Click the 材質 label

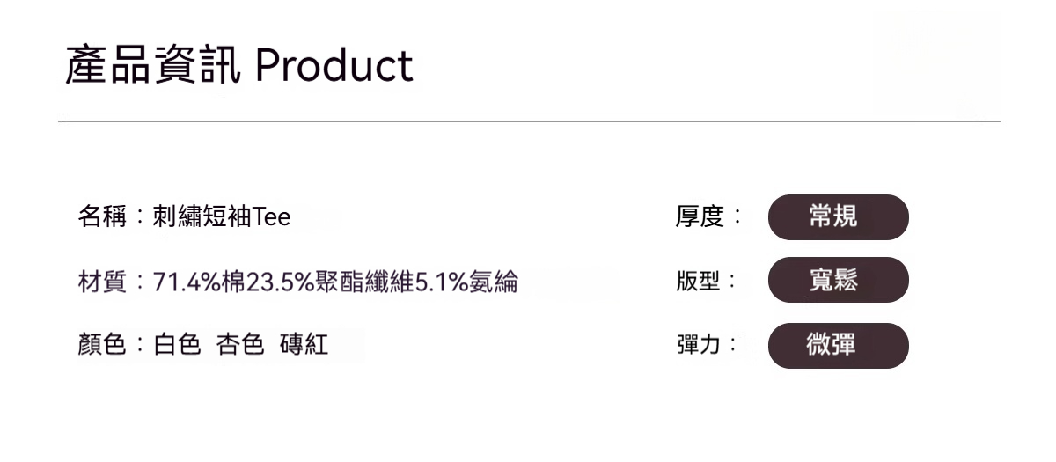coord(101,282)
